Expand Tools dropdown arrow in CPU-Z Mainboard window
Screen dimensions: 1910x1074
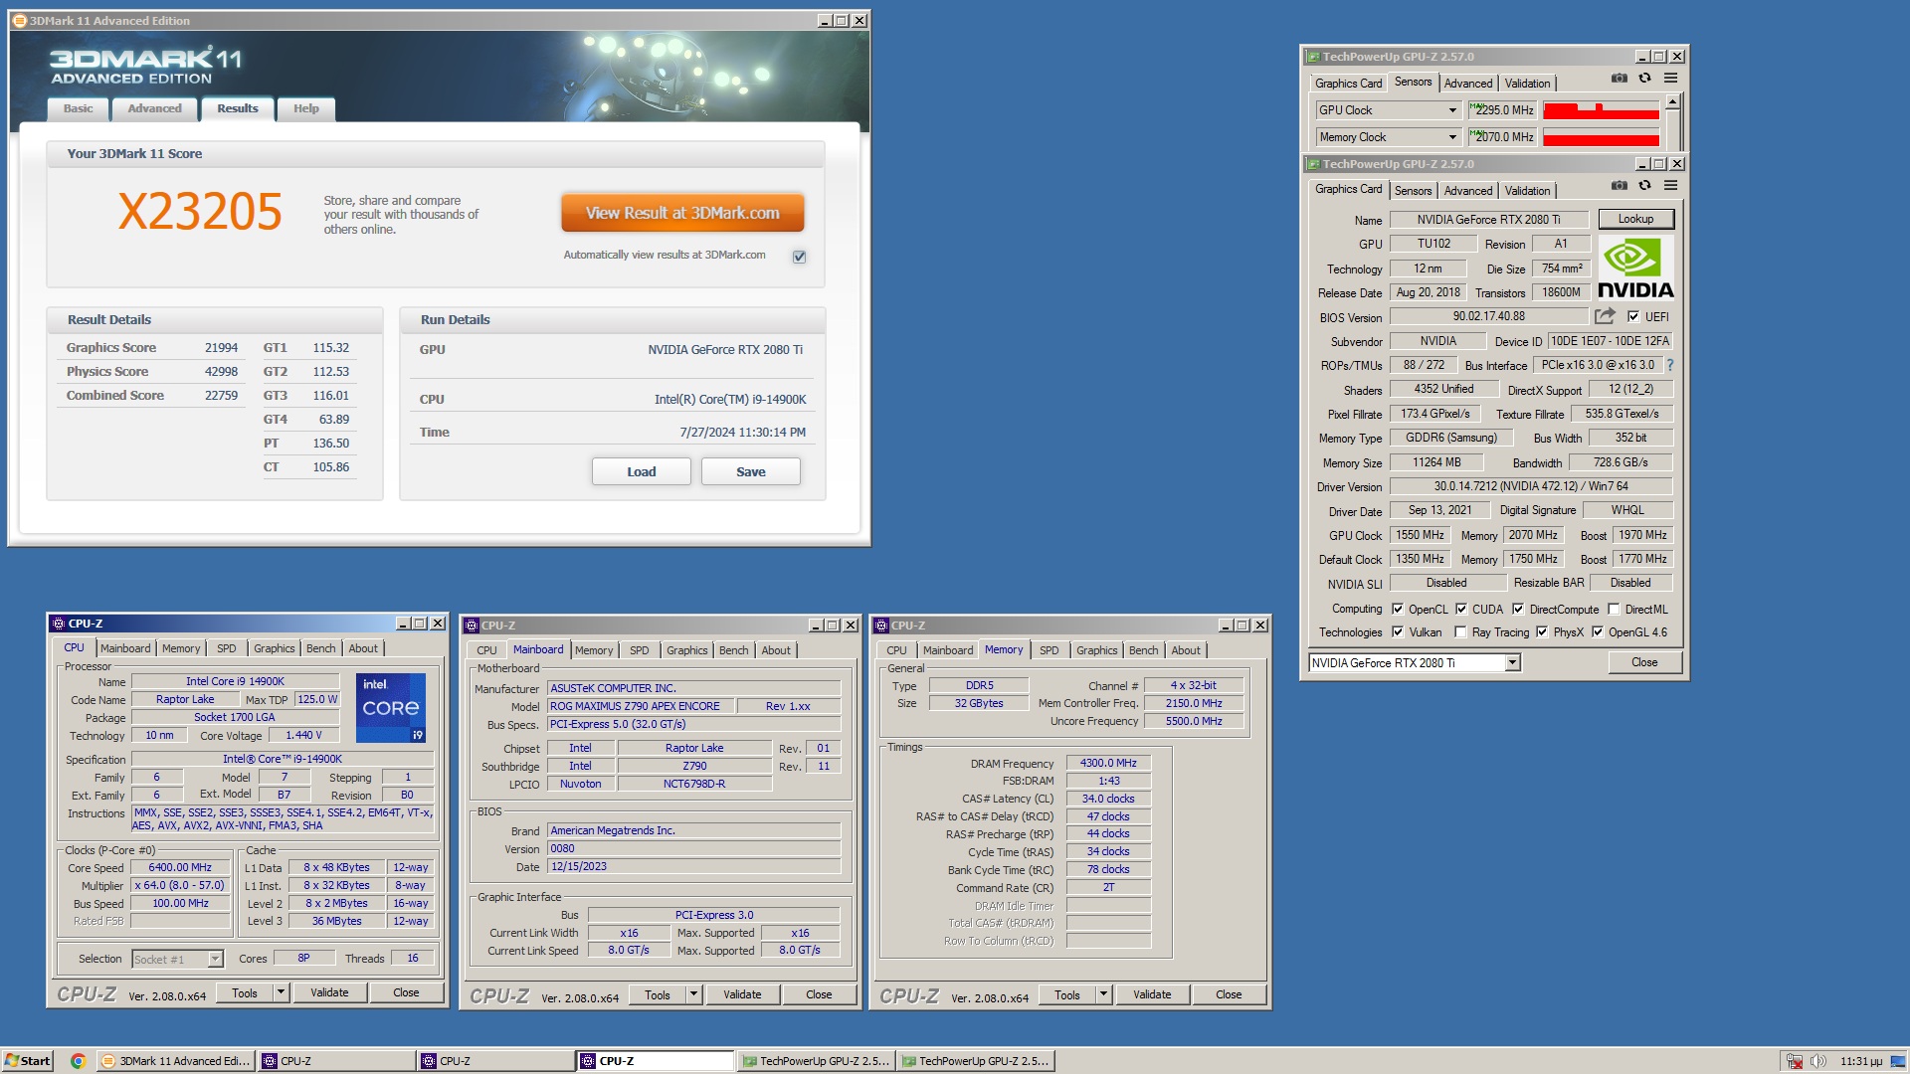(693, 994)
